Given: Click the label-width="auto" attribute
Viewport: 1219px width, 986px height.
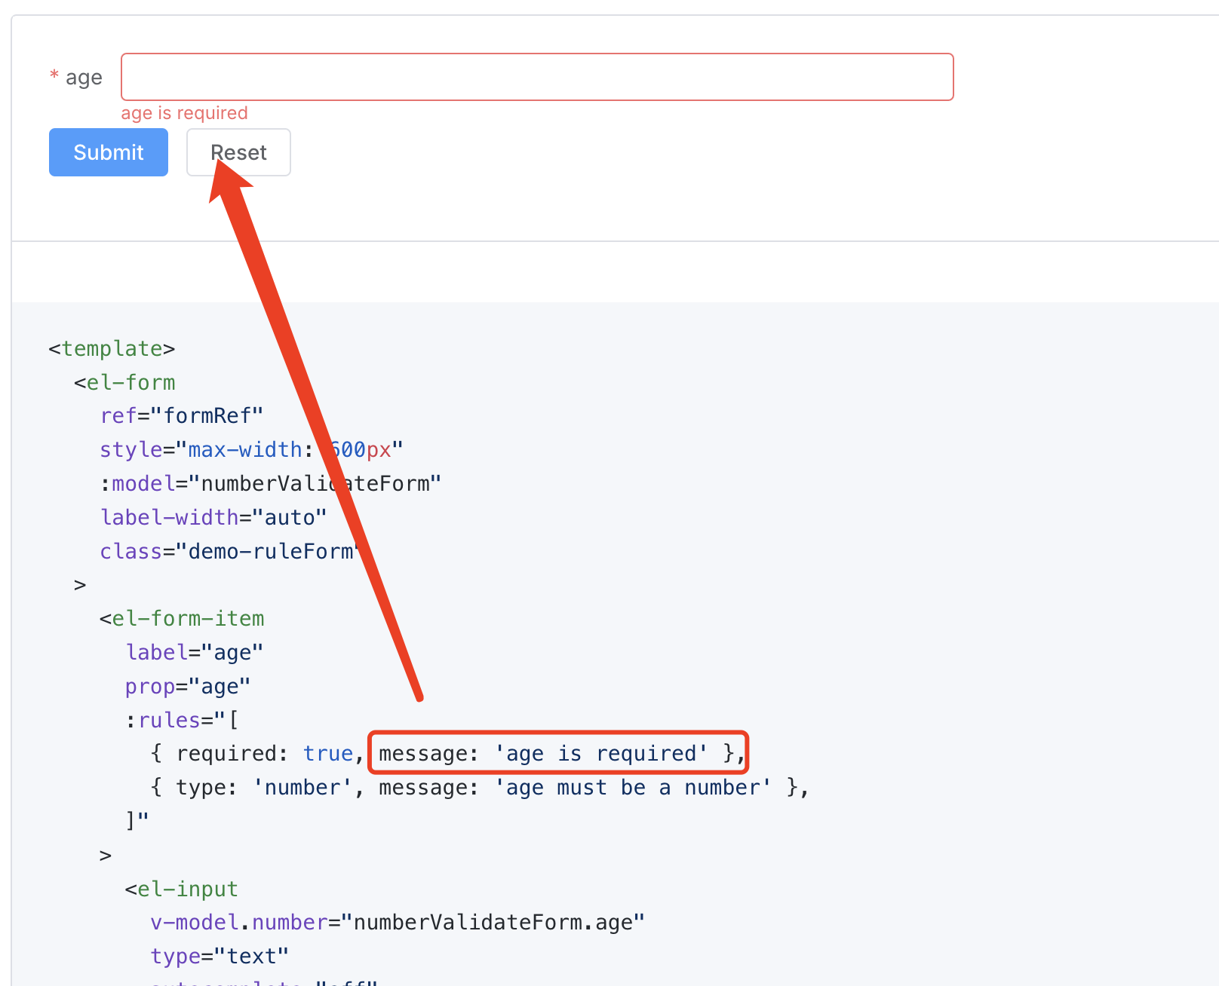Looking at the screenshot, I should point(213,517).
